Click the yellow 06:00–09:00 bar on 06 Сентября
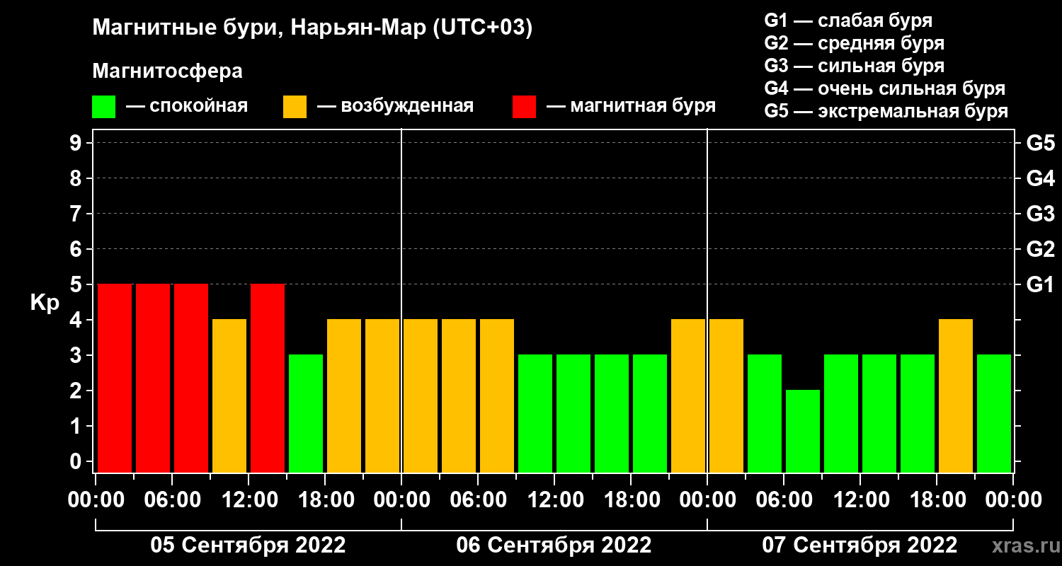Image resolution: width=1062 pixels, height=566 pixels. point(497,395)
